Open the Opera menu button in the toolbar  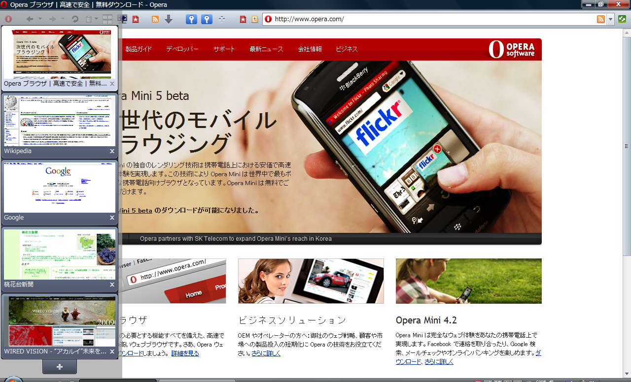(8, 19)
